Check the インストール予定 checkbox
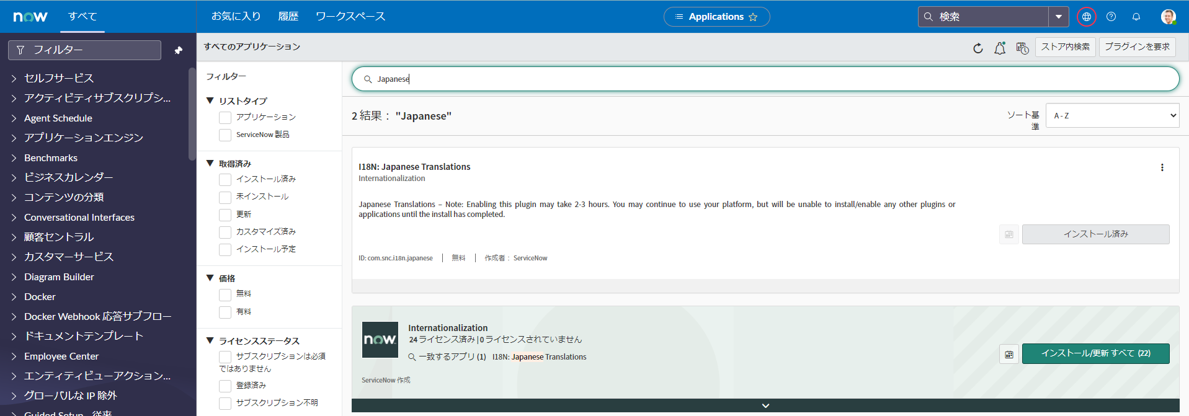 pyautogui.click(x=225, y=250)
